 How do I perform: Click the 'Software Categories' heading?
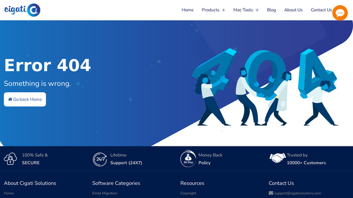tap(116, 183)
